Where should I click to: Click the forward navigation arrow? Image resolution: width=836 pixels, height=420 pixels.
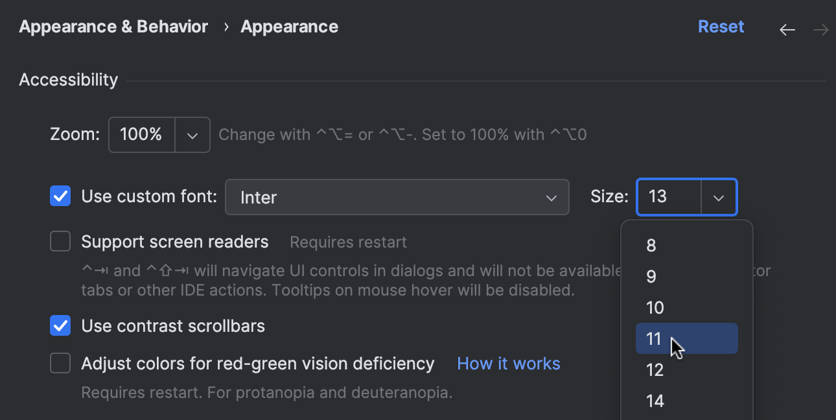click(x=820, y=29)
